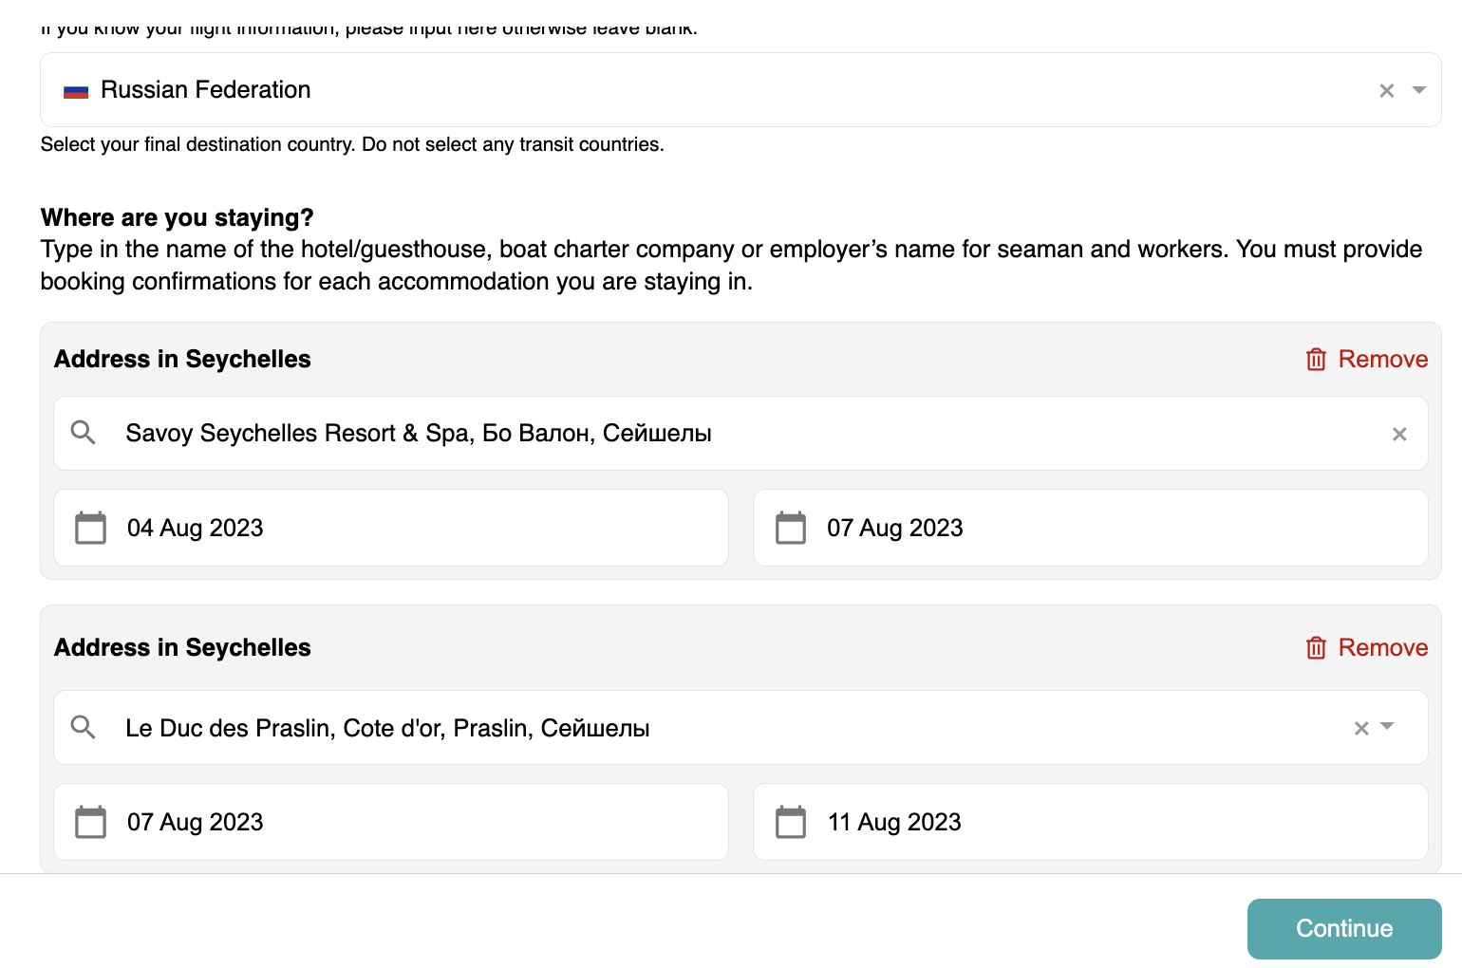Clear the Russian Federation country selection
The width and height of the screenshot is (1462, 968).
click(x=1386, y=91)
